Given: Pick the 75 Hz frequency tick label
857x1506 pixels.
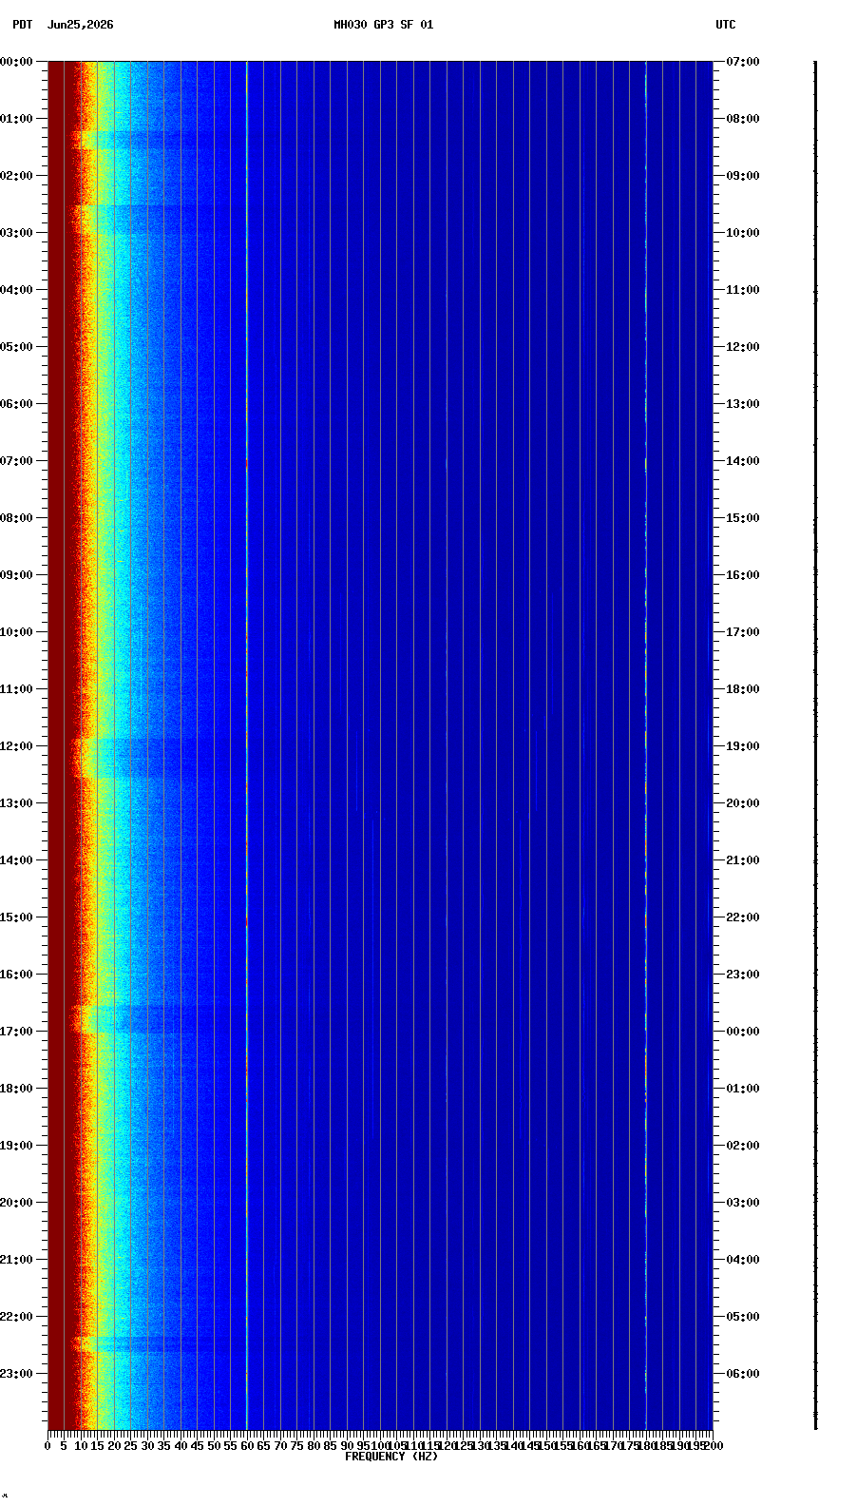Looking at the screenshot, I should 296,1446.
